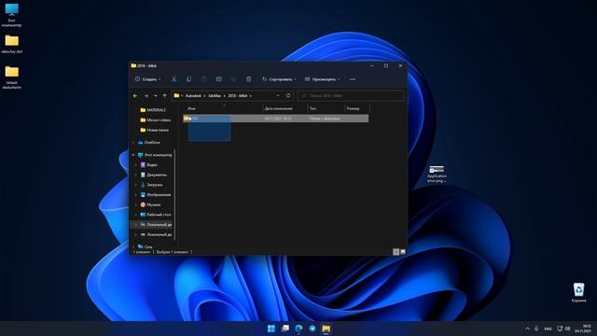Click ENG language indicator in tray
The image size is (597, 336).
tap(548, 329)
